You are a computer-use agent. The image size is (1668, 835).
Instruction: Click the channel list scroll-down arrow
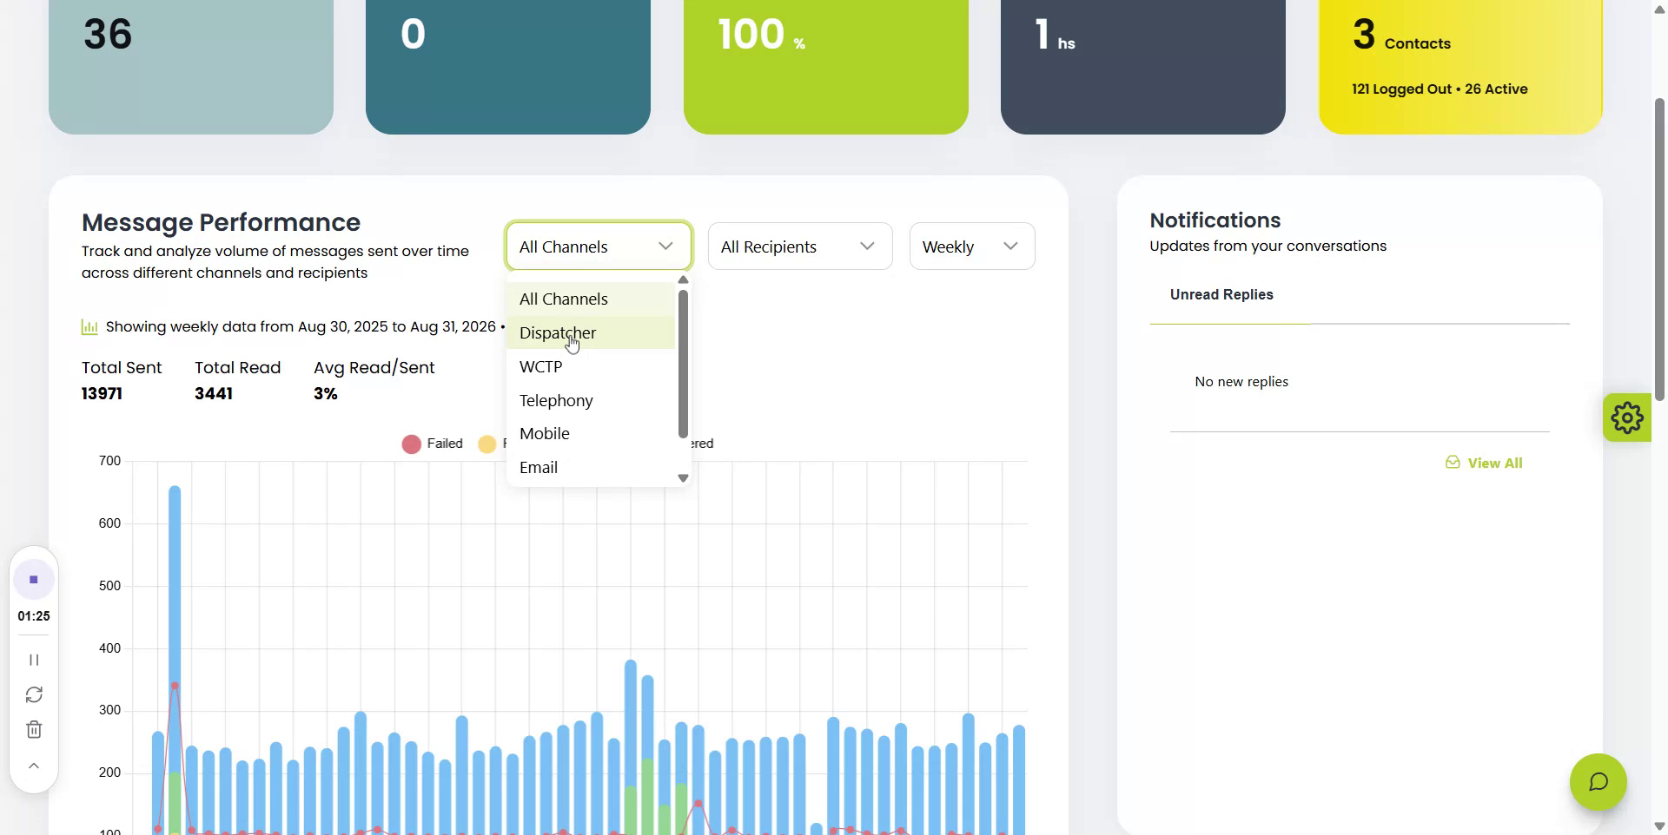683,478
